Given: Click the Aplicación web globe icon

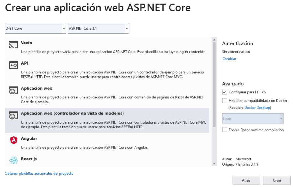Looking at the screenshot, I should (x=13, y=90).
